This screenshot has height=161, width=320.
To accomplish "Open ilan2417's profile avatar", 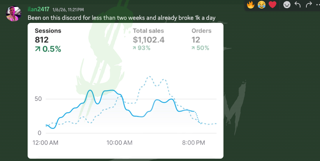I will tap(14, 14).
